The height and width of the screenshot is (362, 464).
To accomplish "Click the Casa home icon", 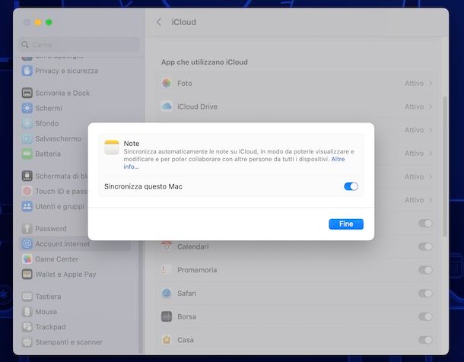I will [x=167, y=340].
